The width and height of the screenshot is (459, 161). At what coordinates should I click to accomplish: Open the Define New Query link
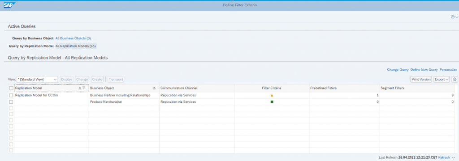click(424, 70)
